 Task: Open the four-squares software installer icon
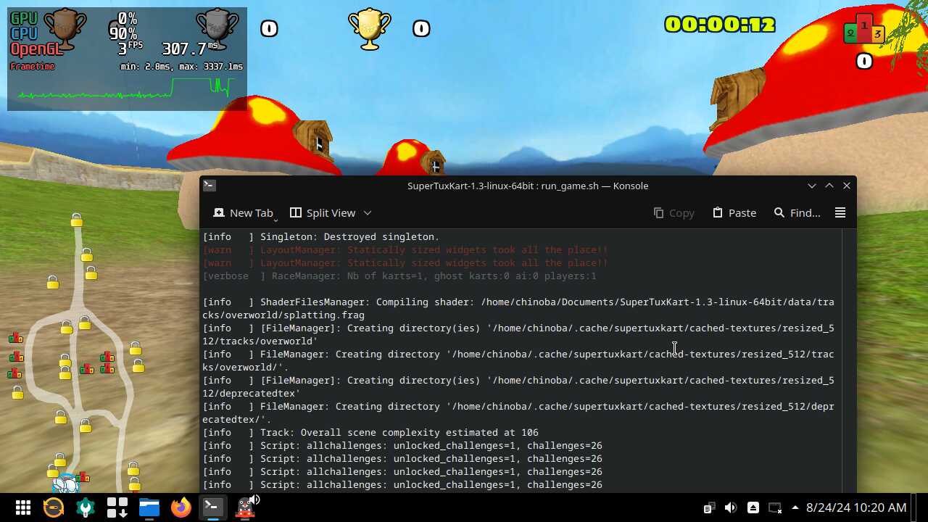117,507
